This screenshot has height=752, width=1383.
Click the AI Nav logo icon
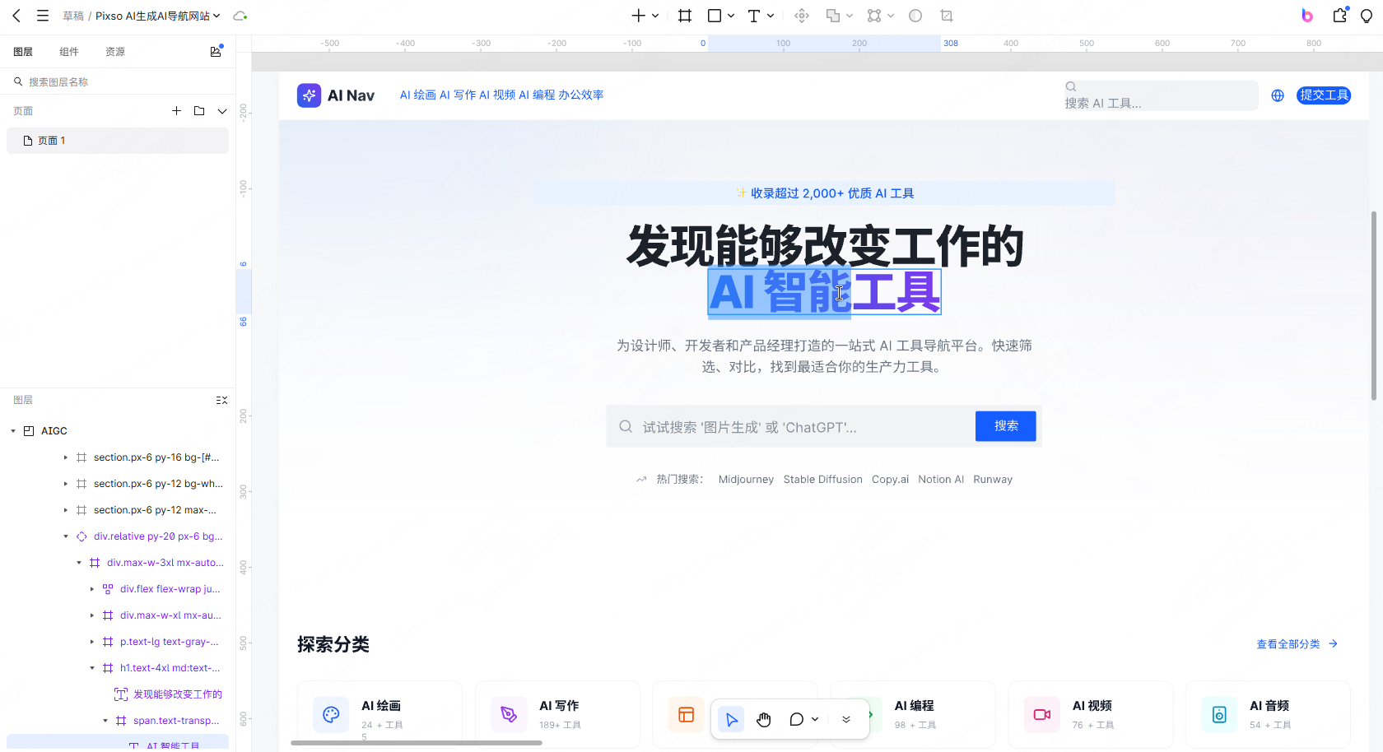point(309,95)
